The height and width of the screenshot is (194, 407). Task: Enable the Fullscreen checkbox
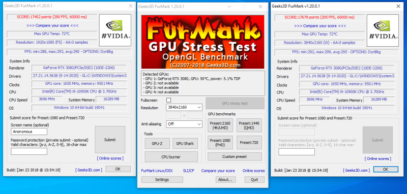[x=169, y=100]
